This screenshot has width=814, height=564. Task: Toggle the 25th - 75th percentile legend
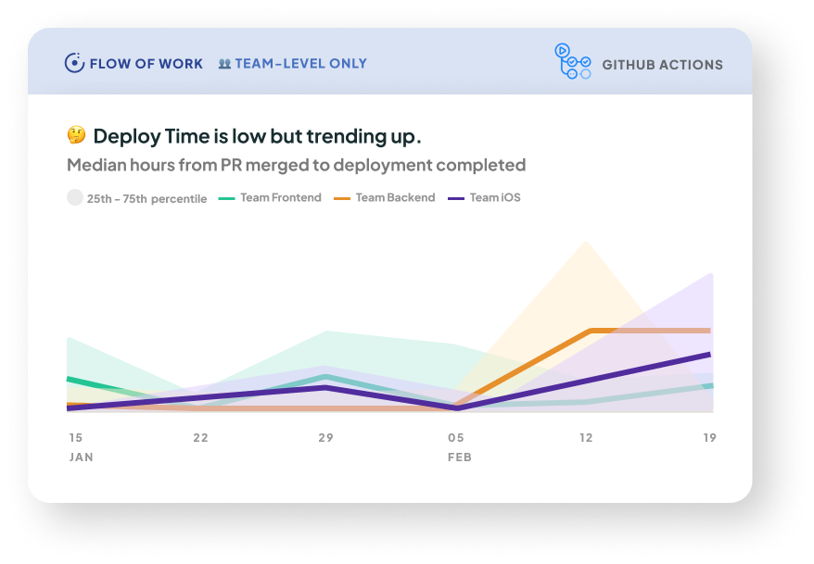coord(146,198)
